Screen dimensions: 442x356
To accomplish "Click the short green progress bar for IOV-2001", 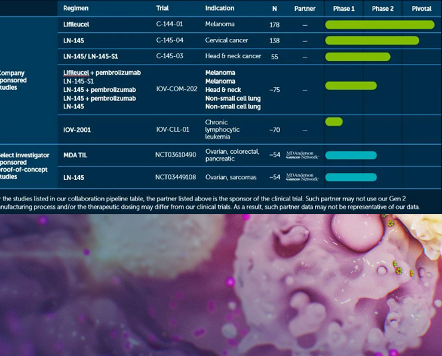I will coord(334,121).
